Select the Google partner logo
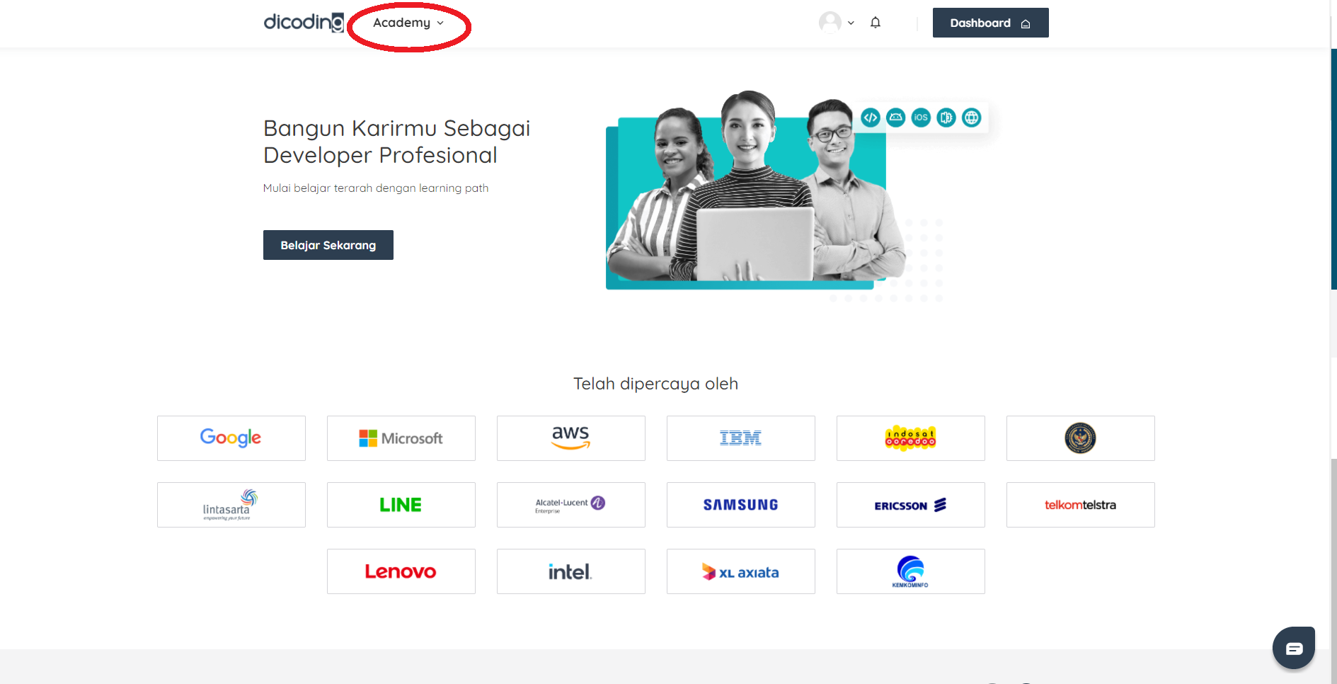The width and height of the screenshot is (1337, 684). click(231, 438)
